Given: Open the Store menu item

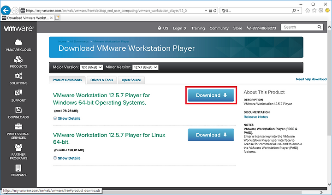Looking at the screenshot, I should 237,28.
